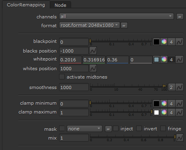Click the smoothness value field
The width and height of the screenshot is (186, 150).
[x=74, y=87]
